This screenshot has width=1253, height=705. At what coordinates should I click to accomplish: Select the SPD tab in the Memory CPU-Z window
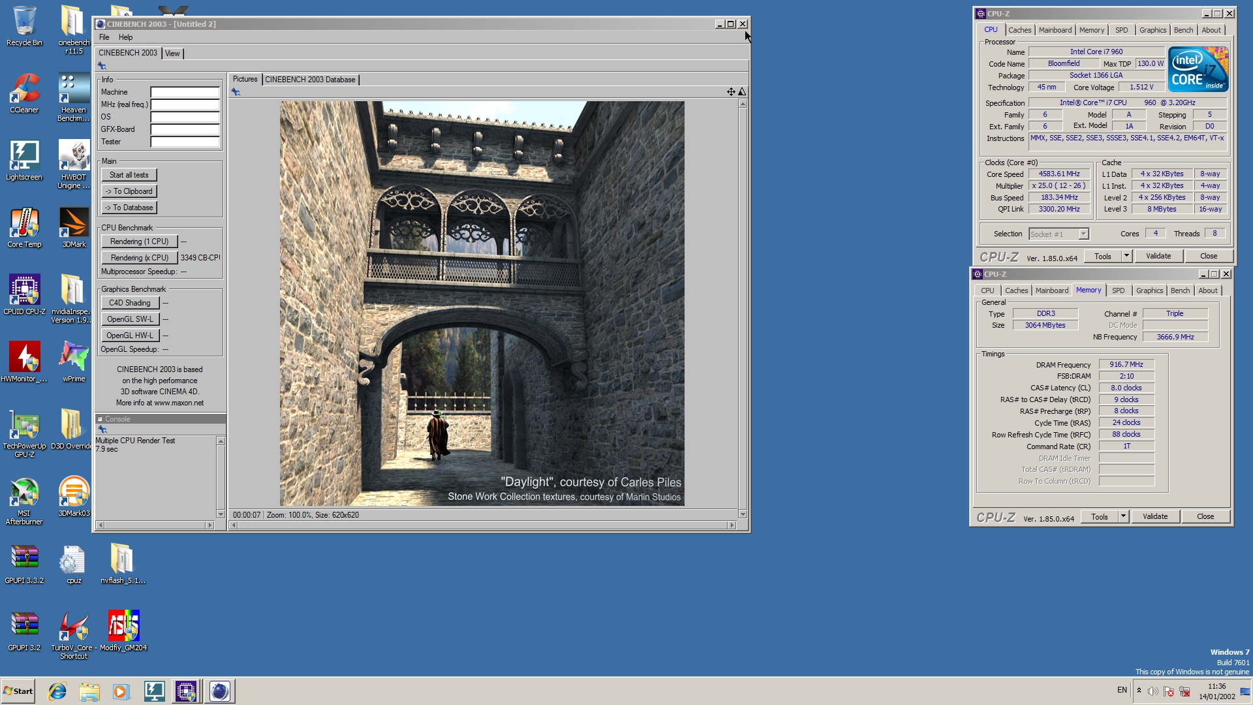point(1119,290)
